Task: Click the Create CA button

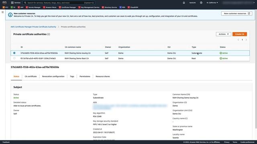Action: pos(240,34)
